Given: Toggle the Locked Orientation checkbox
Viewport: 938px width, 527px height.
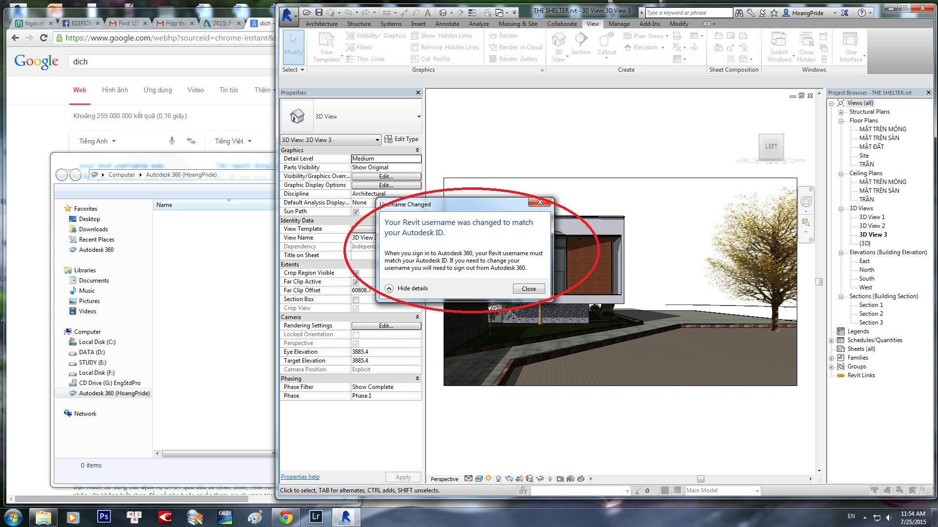Looking at the screenshot, I should (x=356, y=335).
